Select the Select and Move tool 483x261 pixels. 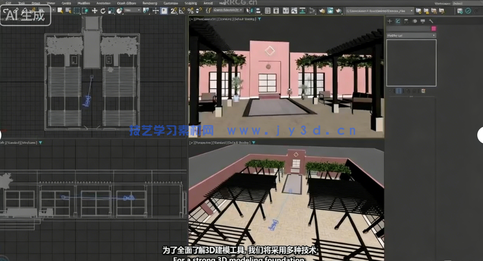[94, 10]
